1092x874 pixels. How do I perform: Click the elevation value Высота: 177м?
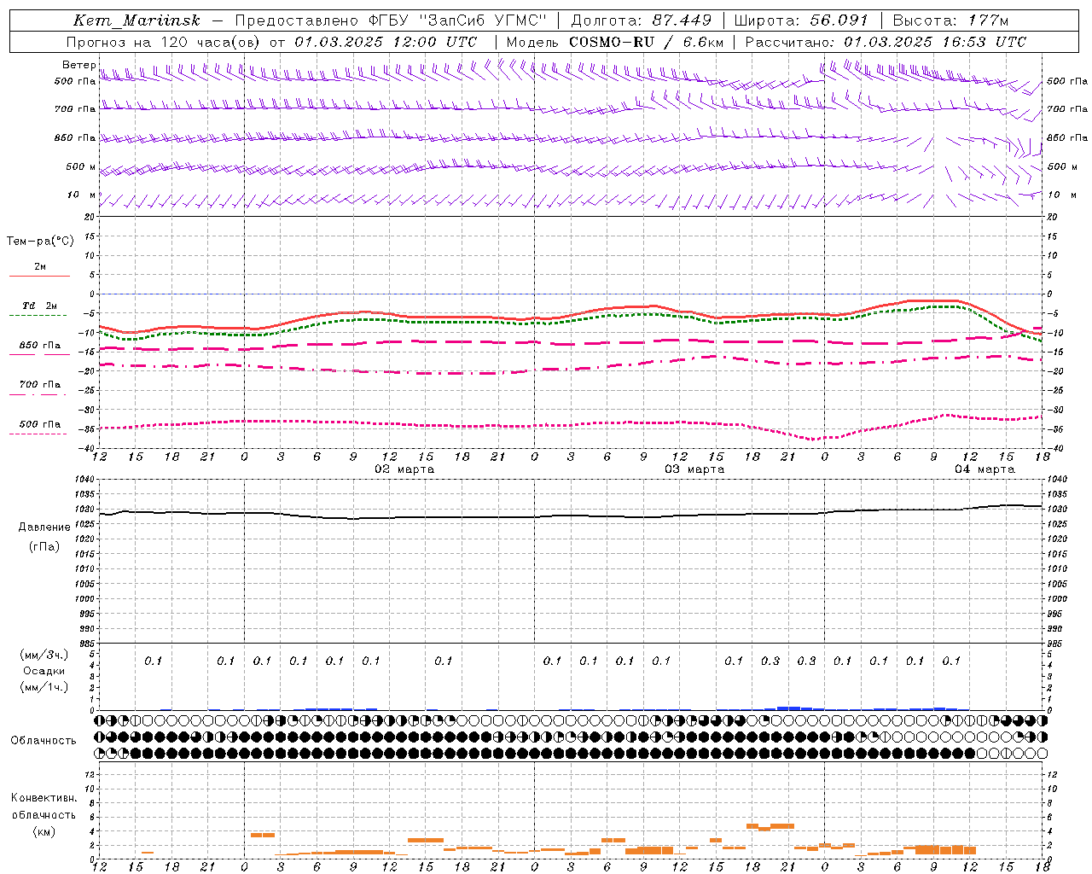pos(950,20)
